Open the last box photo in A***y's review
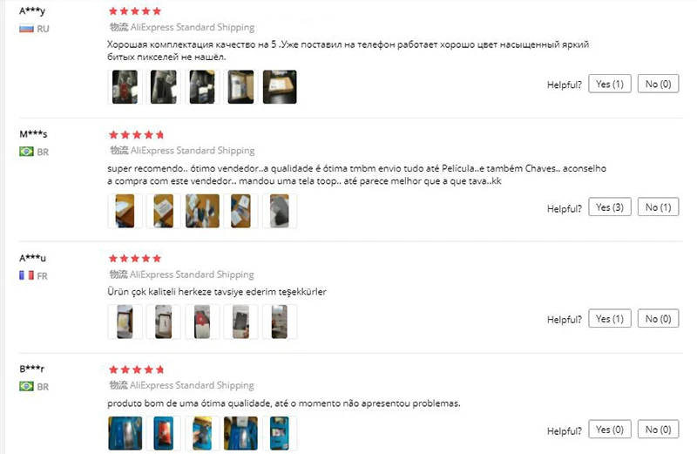Viewport: 697px width, 454px height. 280,87
